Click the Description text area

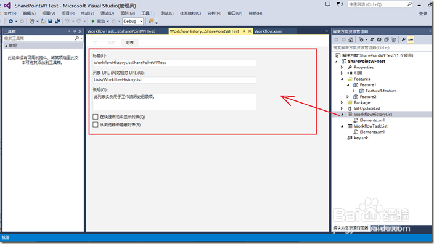click(174, 102)
